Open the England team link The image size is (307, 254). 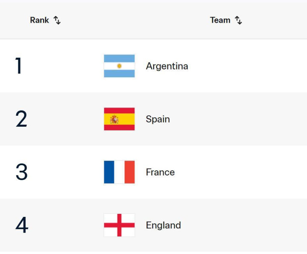click(163, 225)
